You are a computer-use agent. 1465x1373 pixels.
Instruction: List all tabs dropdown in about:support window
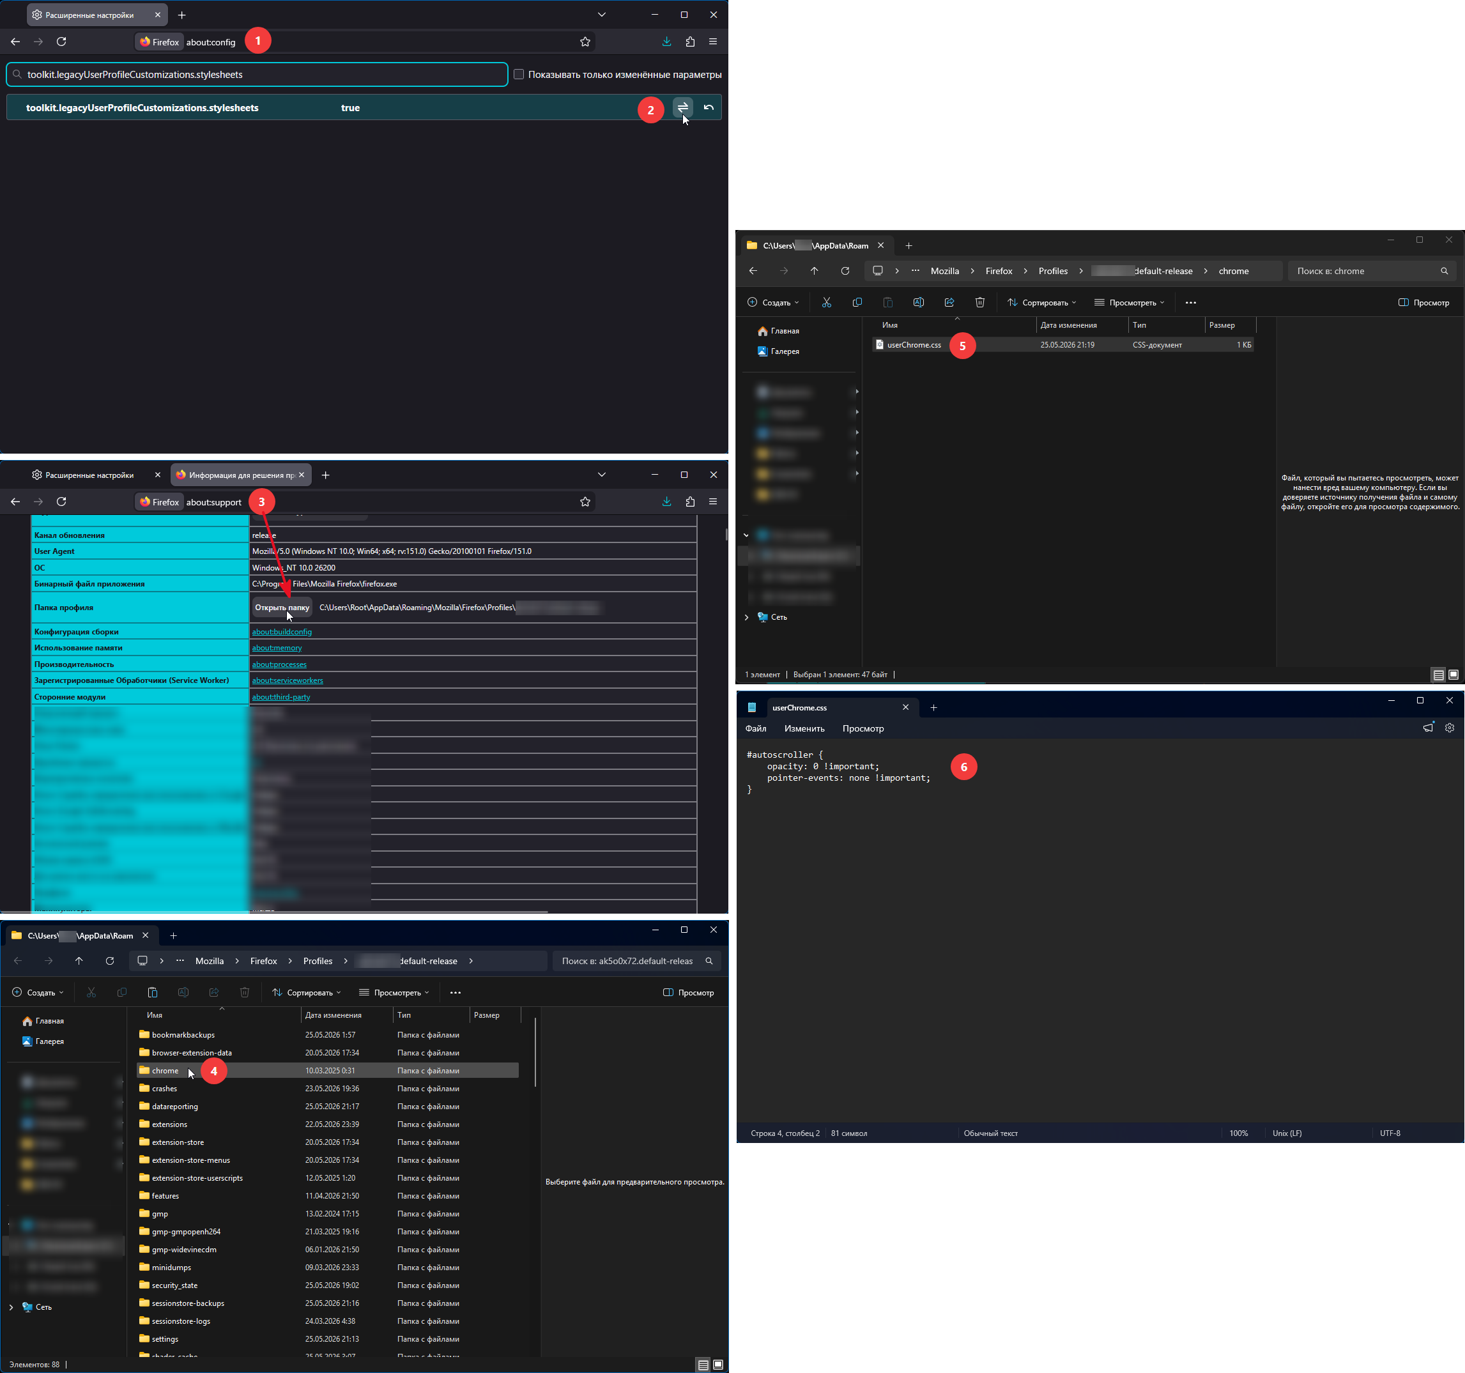tap(601, 475)
